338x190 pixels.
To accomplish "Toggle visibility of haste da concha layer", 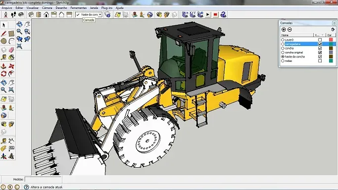I will (x=320, y=57).
